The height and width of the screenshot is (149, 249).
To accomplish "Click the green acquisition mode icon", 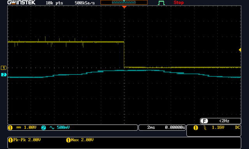I will pos(161,3).
